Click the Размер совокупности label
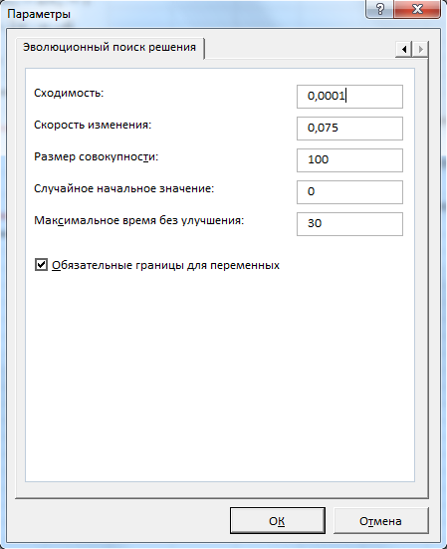Viewport: 447px width, 549px height. [97, 156]
